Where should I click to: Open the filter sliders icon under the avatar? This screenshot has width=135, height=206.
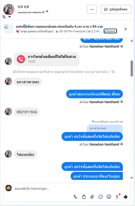coord(4,17)
